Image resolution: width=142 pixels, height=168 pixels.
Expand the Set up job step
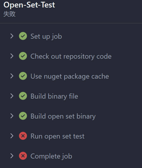(12, 36)
